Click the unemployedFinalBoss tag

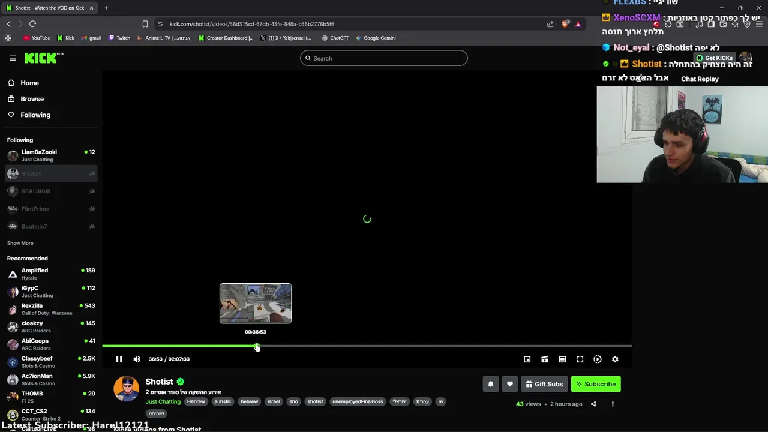(358, 401)
